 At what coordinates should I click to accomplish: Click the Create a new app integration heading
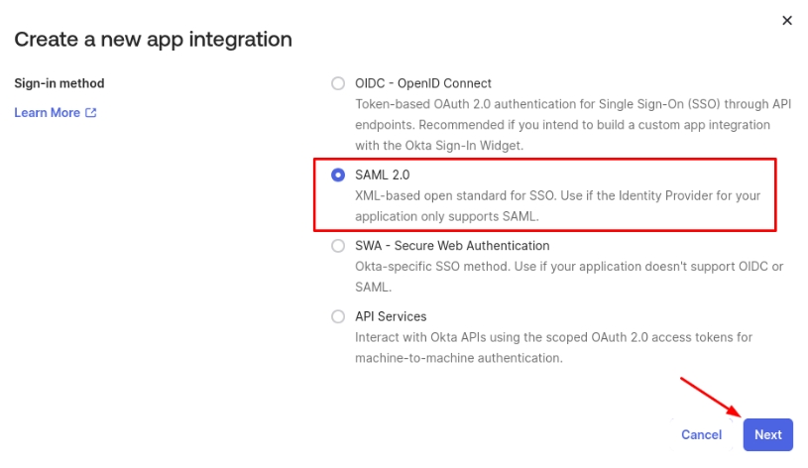pos(153,41)
